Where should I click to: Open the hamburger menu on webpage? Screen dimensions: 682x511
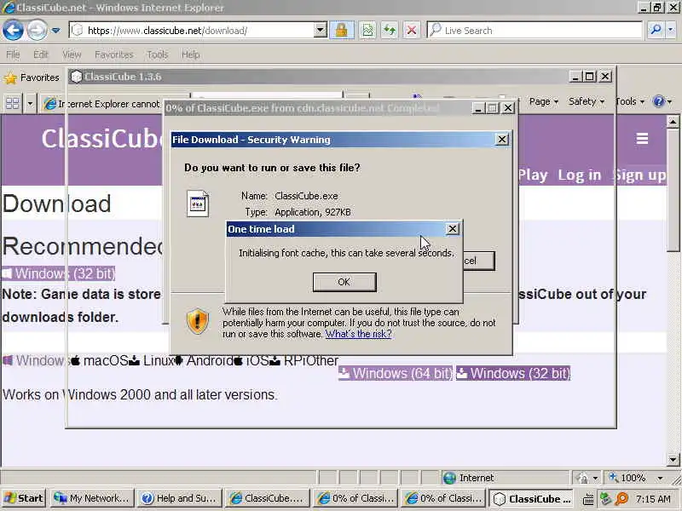(642, 139)
